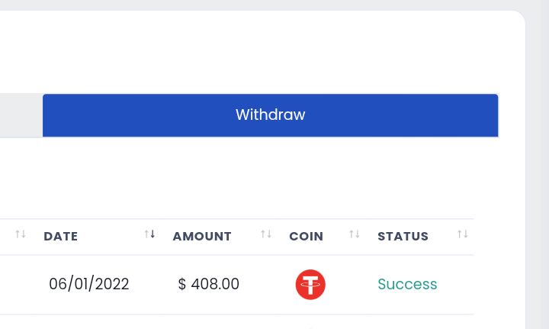This screenshot has height=329, width=549.
Task: Click dark descending arrow in Date sort
Action: (152, 234)
